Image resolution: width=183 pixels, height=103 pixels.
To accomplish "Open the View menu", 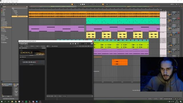I will 9,2.
